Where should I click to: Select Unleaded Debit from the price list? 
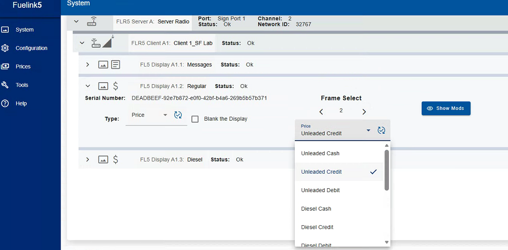pyautogui.click(x=321, y=190)
